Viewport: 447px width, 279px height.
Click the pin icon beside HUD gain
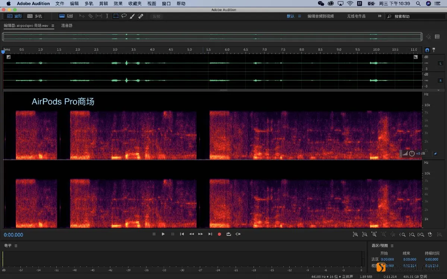click(435, 154)
